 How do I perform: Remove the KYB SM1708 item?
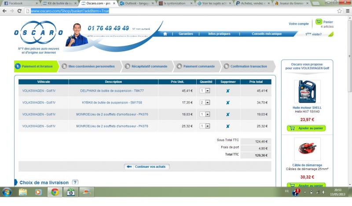(228, 103)
